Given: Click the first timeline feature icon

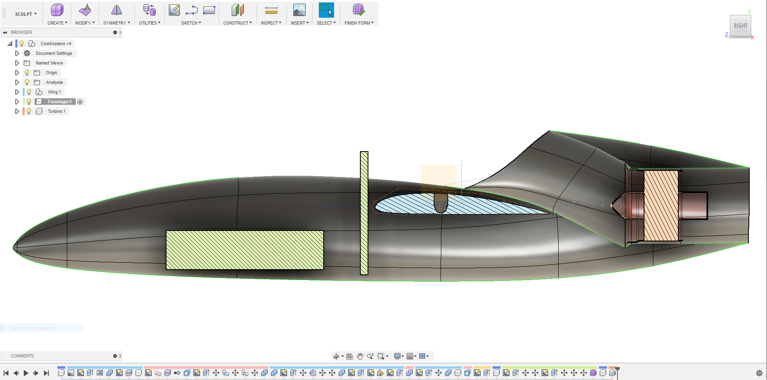Looking at the screenshot, I should pyautogui.click(x=61, y=373).
